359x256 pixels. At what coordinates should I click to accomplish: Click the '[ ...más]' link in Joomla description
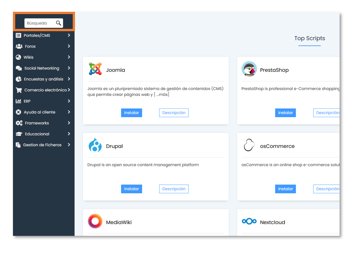tap(161, 94)
